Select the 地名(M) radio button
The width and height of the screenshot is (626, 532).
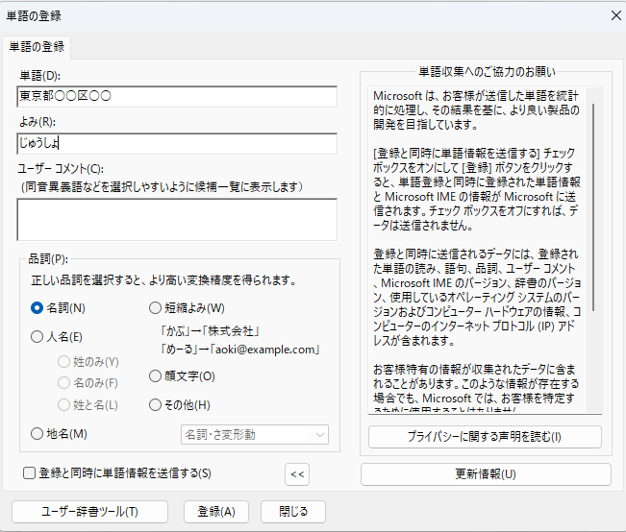tap(38, 434)
